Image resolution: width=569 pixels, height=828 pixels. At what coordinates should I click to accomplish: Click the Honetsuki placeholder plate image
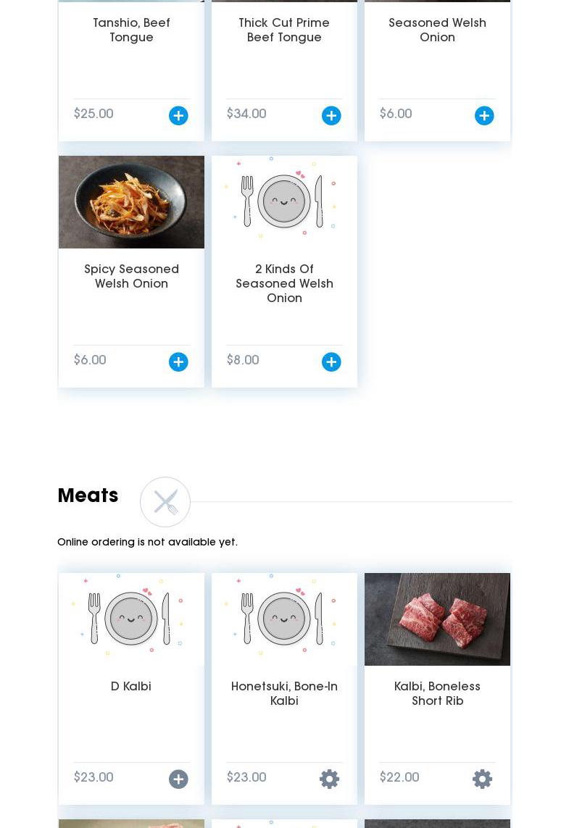pos(284,619)
